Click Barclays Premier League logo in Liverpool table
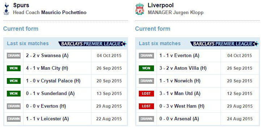The image size is (261, 133). click(x=224, y=44)
